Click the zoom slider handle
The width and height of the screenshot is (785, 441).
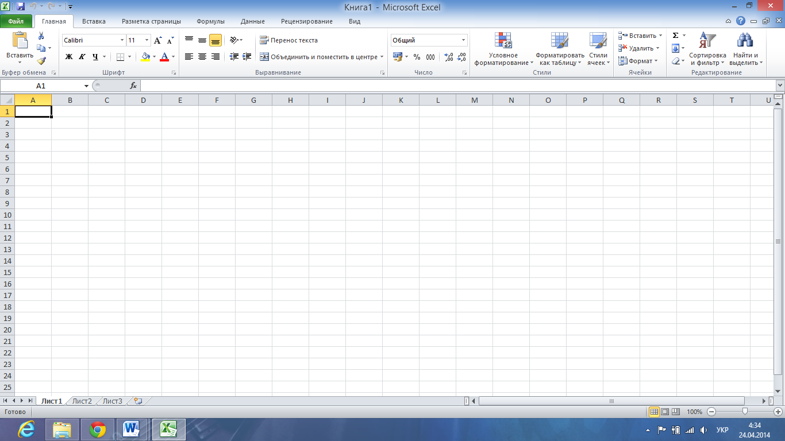[745, 412]
